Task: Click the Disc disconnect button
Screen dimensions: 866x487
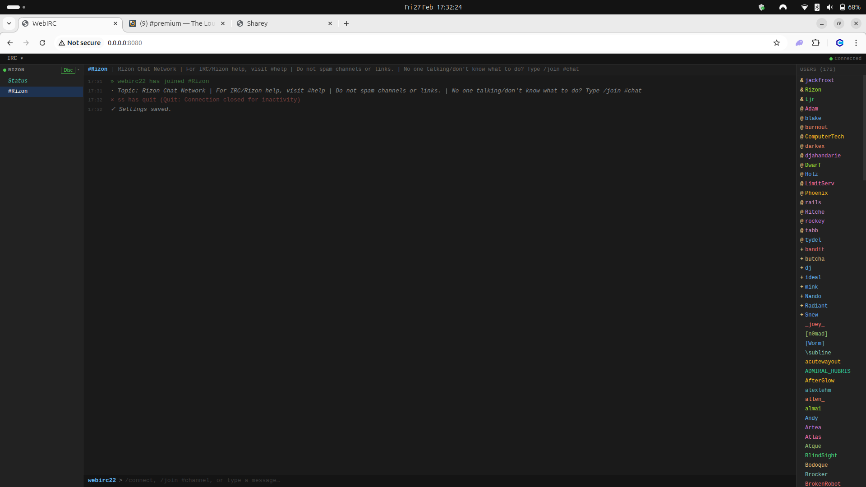Action: coord(68,70)
